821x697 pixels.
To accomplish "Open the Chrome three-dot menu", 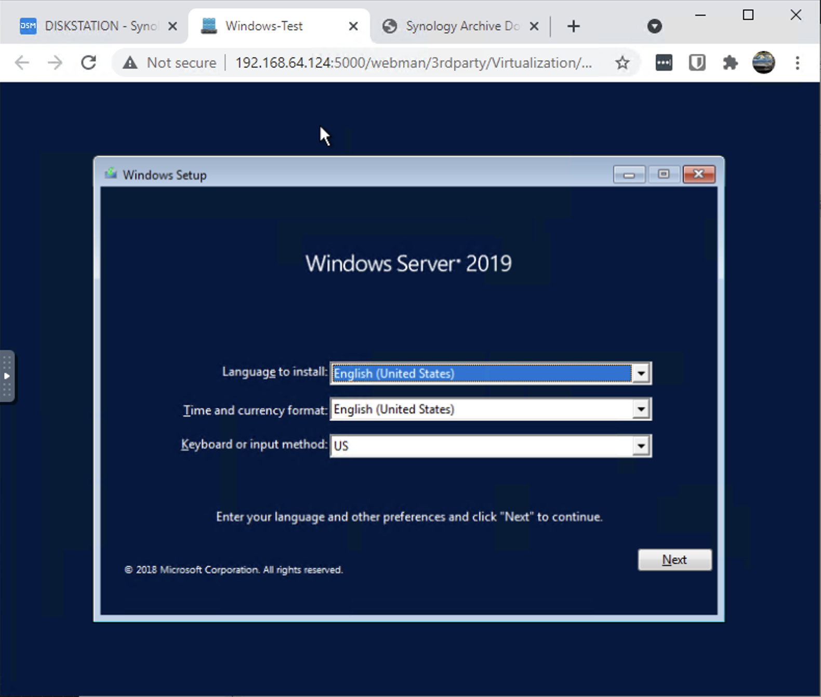I will tap(798, 63).
